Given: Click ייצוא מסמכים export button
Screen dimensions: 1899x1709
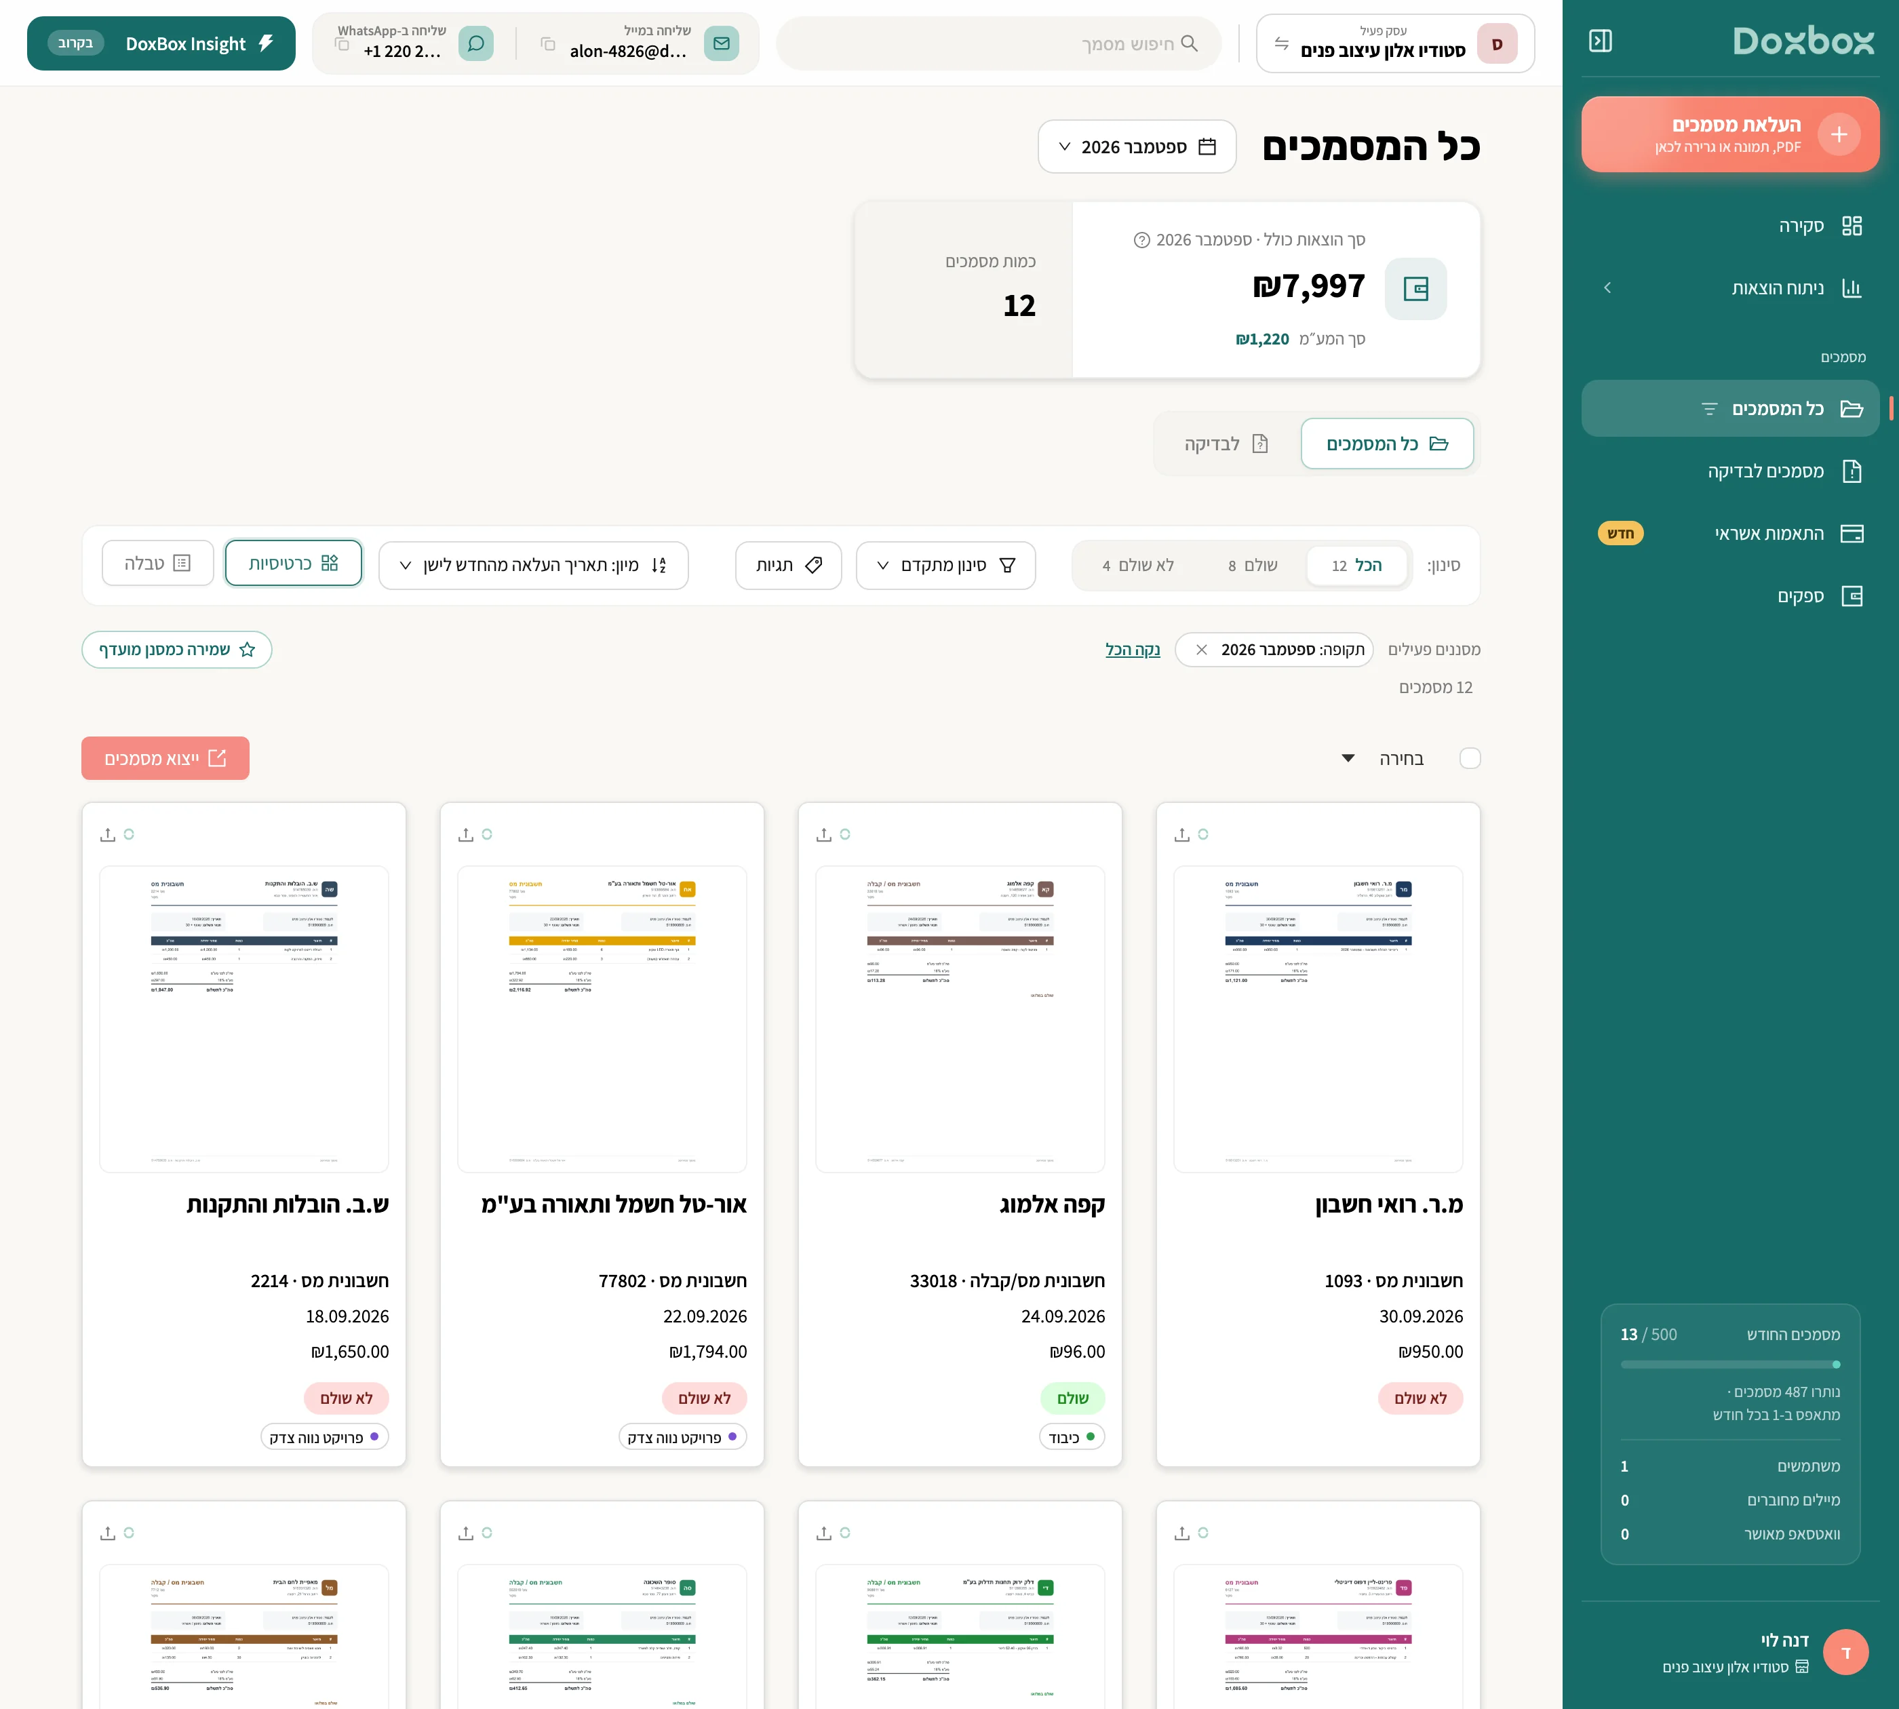Looking at the screenshot, I should point(165,758).
